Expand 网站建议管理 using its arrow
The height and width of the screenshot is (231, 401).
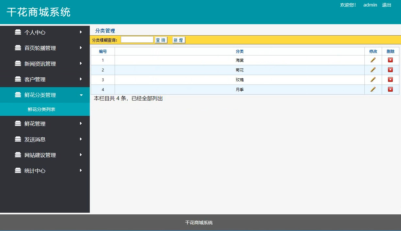81,155
